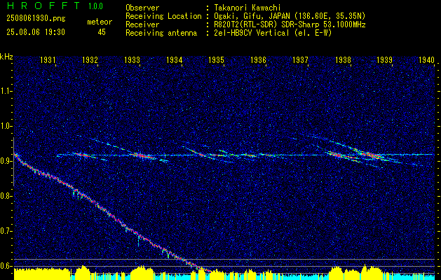The width and height of the screenshot is (441, 280).
Task: Click the Receiving antenna label
Action: [161, 33]
